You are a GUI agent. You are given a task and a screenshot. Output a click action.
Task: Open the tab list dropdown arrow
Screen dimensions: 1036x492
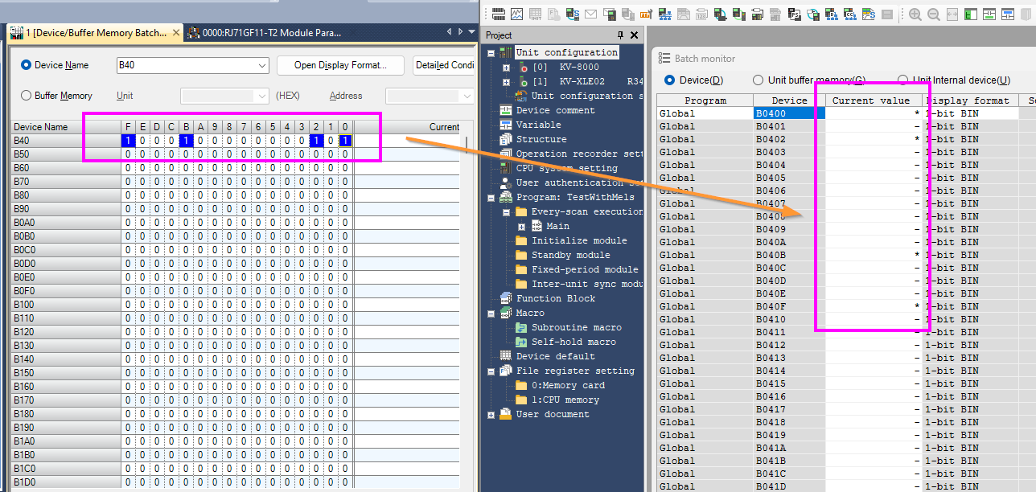click(471, 33)
